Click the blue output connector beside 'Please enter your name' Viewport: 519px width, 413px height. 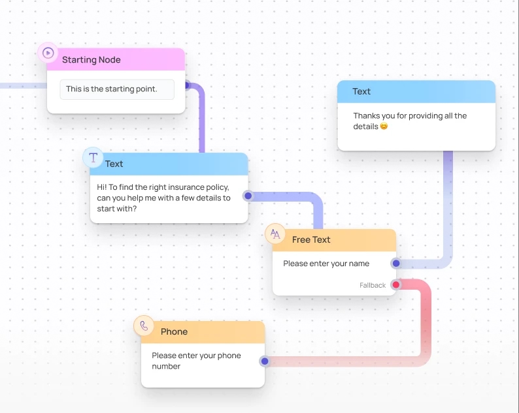coord(396,264)
